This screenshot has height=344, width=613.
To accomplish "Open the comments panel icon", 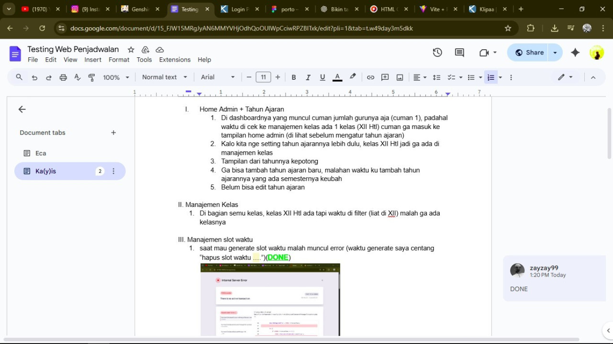I will 459,53.
